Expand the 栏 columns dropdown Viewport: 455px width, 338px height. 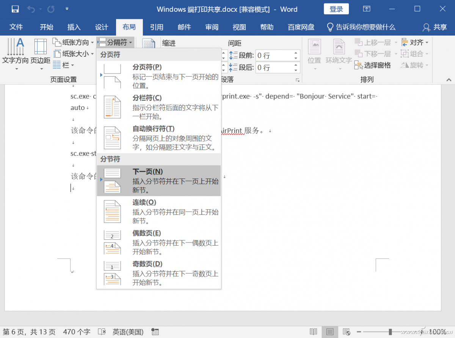click(63, 65)
